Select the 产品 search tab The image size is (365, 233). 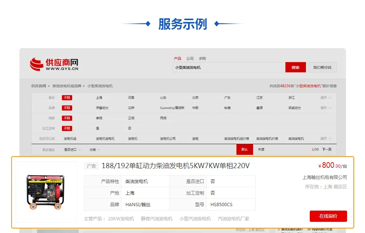(x=177, y=59)
